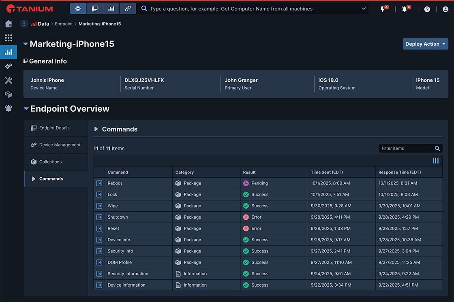Image resolution: width=454 pixels, height=302 pixels.
Task: Open column chooser bars icon
Action: coord(435,161)
